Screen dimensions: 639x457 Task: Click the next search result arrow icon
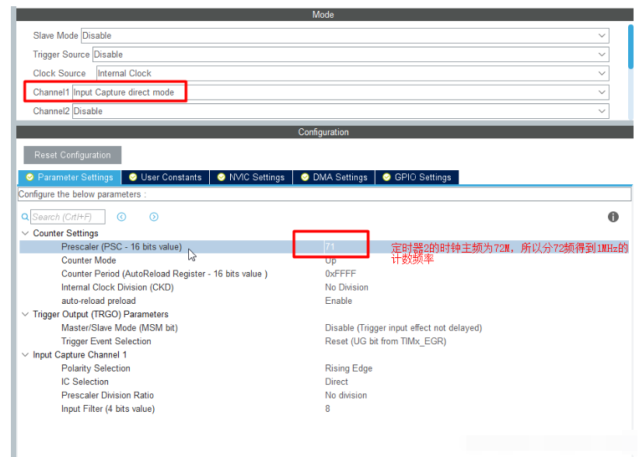point(154,217)
